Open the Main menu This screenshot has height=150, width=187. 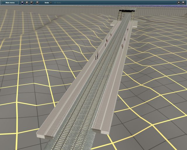pyautogui.click(x=10, y=3)
